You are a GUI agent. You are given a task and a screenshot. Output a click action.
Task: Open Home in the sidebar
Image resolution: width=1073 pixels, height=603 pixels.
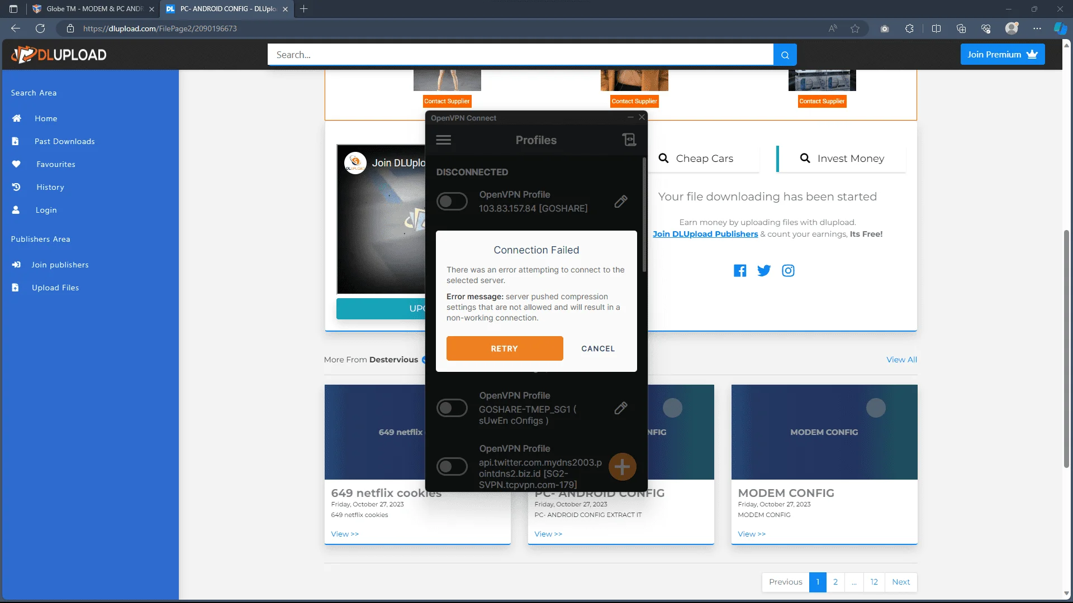46,118
